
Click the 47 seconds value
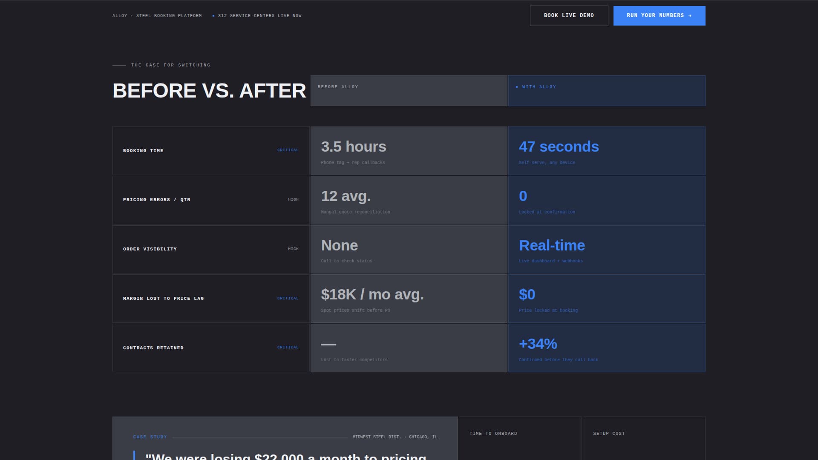click(x=559, y=147)
